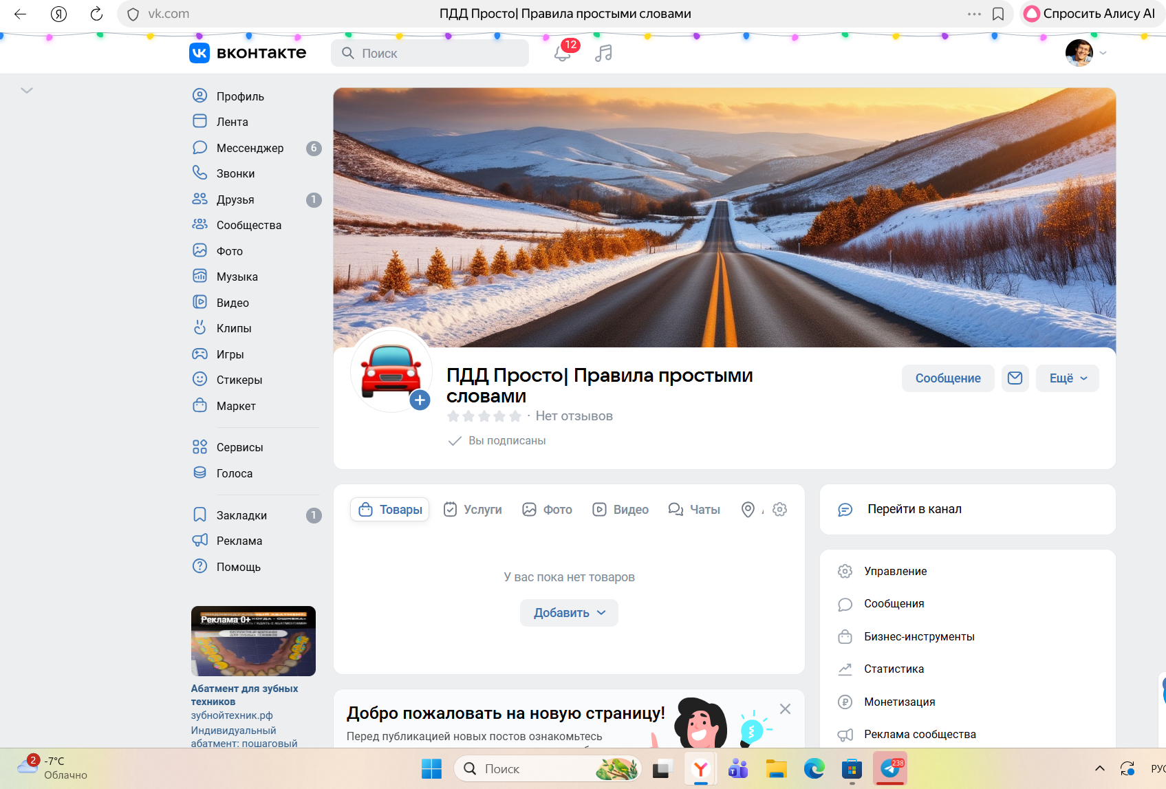Open the 'Добавить' products dropdown
Image resolution: width=1166 pixels, height=789 pixels.
tap(569, 613)
